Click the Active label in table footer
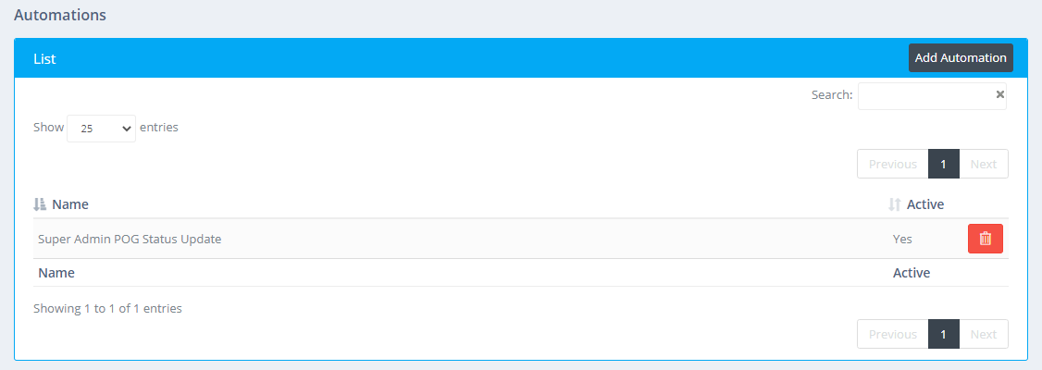 (912, 272)
